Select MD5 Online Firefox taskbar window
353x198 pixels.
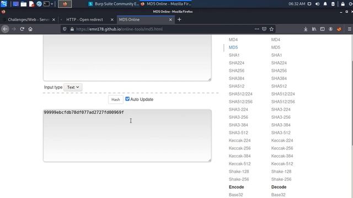tap(166, 4)
